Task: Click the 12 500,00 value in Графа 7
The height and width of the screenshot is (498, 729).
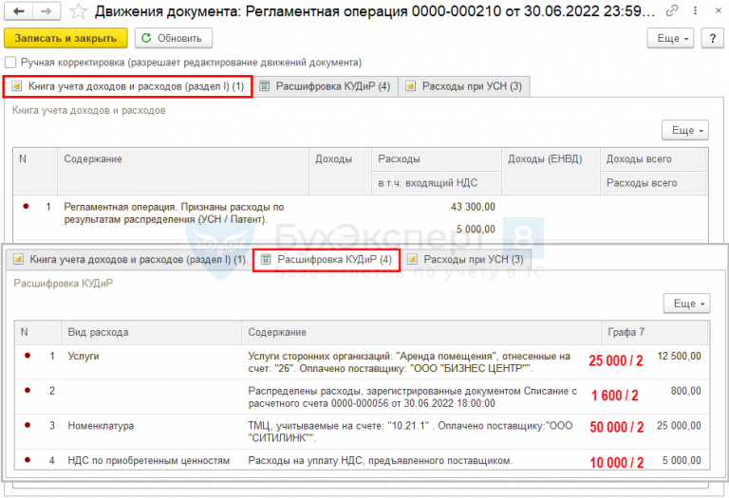Action: coord(679,357)
